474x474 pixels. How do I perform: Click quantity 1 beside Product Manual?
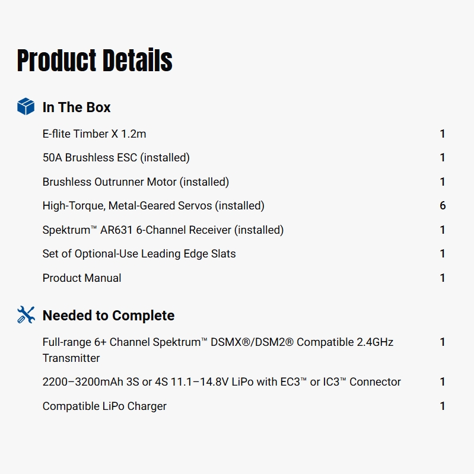(x=443, y=278)
